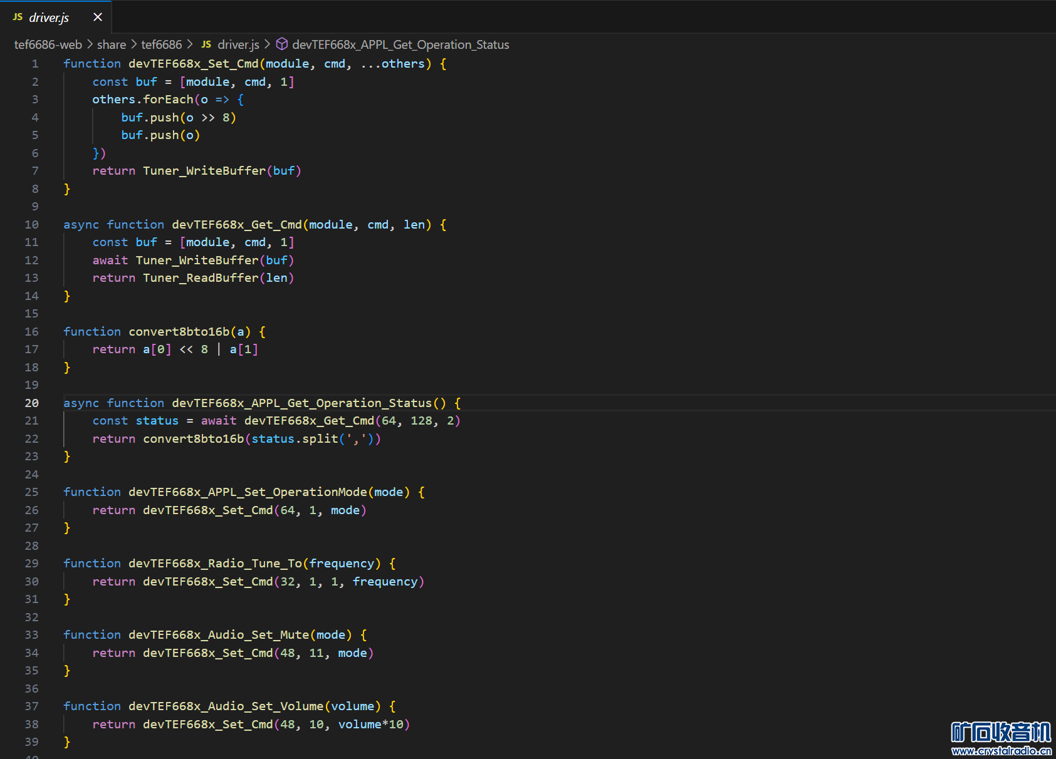
Task: Select the driver.js editor tab
Action: coord(56,17)
